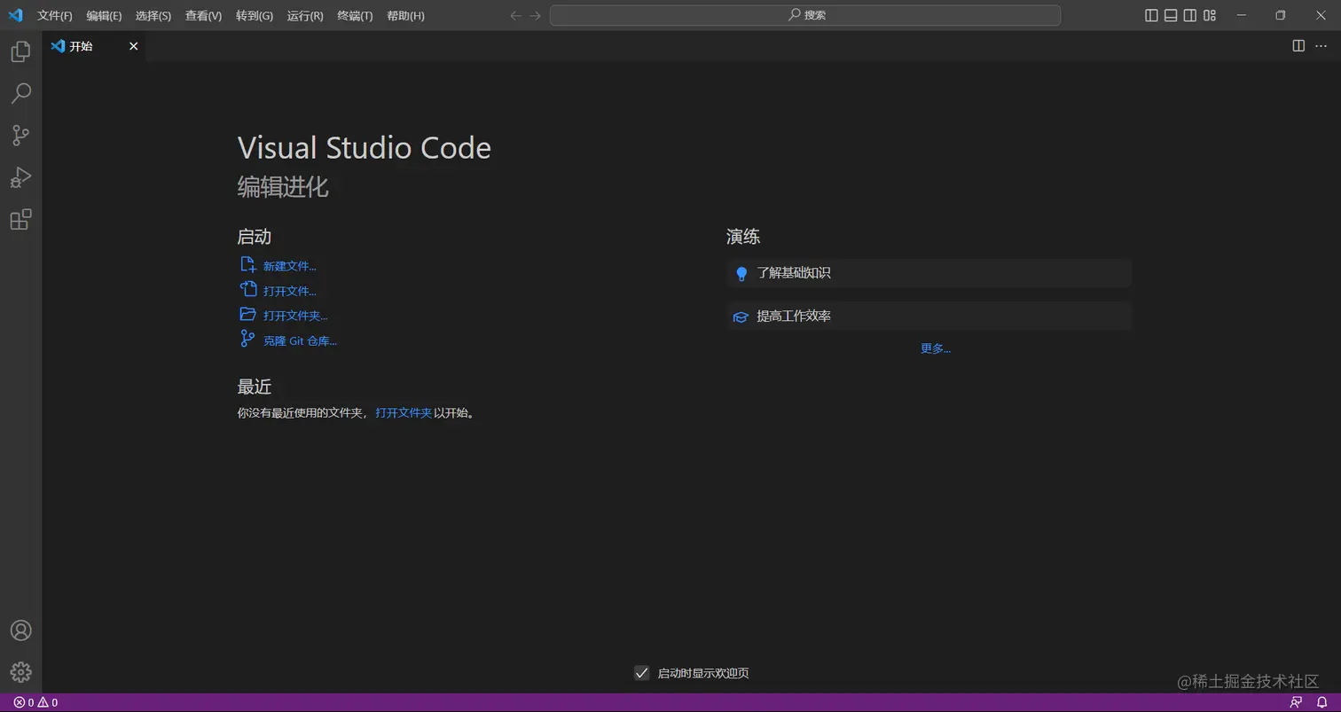The width and height of the screenshot is (1341, 712).
Task: Click the VS Code logo in title bar
Action: point(15,15)
